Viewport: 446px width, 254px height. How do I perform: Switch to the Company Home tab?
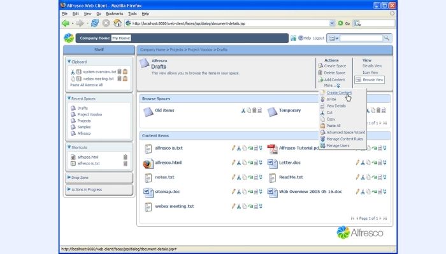coord(94,38)
